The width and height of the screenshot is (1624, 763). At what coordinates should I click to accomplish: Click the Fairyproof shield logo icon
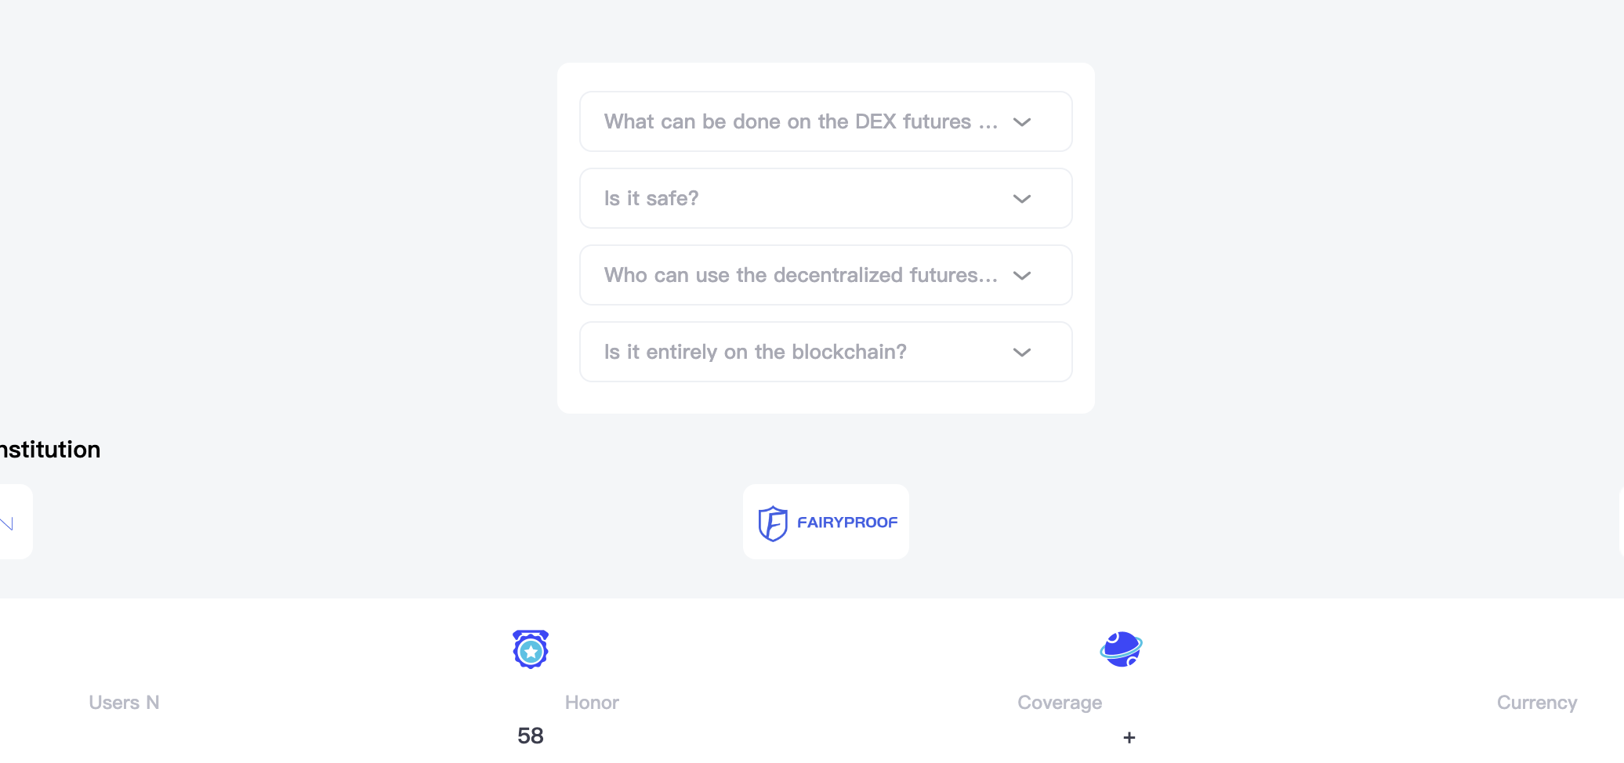772,523
